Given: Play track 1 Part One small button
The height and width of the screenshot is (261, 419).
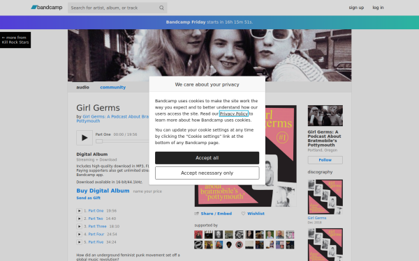Looking at the screenshot, I should pos(79,211).
